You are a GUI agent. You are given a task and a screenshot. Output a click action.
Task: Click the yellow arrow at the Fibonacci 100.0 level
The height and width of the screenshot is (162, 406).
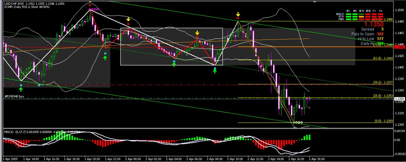tap(238, 14)
